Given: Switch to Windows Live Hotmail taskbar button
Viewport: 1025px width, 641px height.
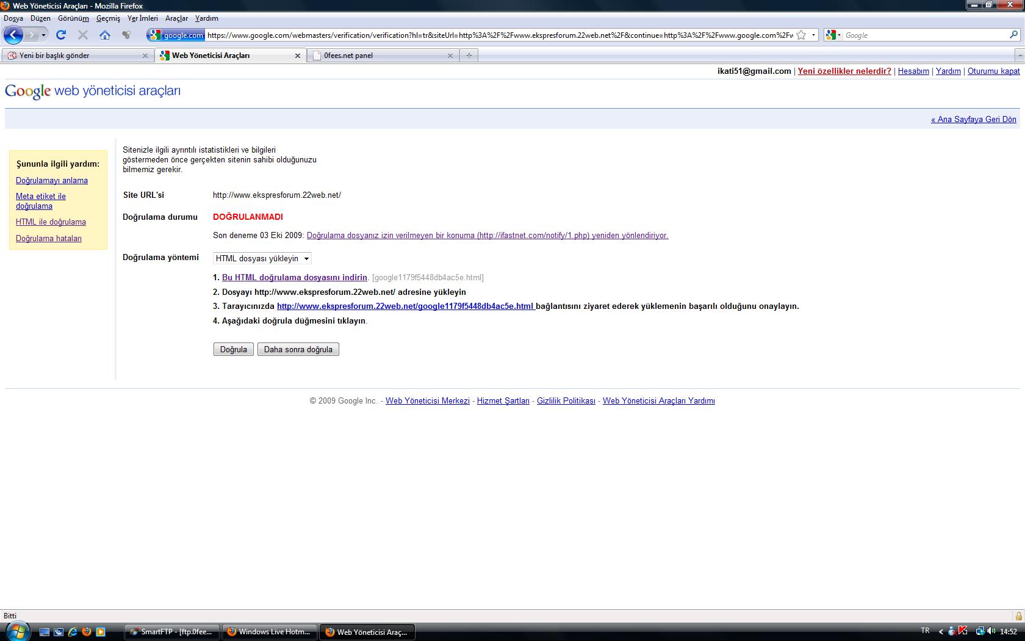Looking at the screenshot, I should coord(270,632).
